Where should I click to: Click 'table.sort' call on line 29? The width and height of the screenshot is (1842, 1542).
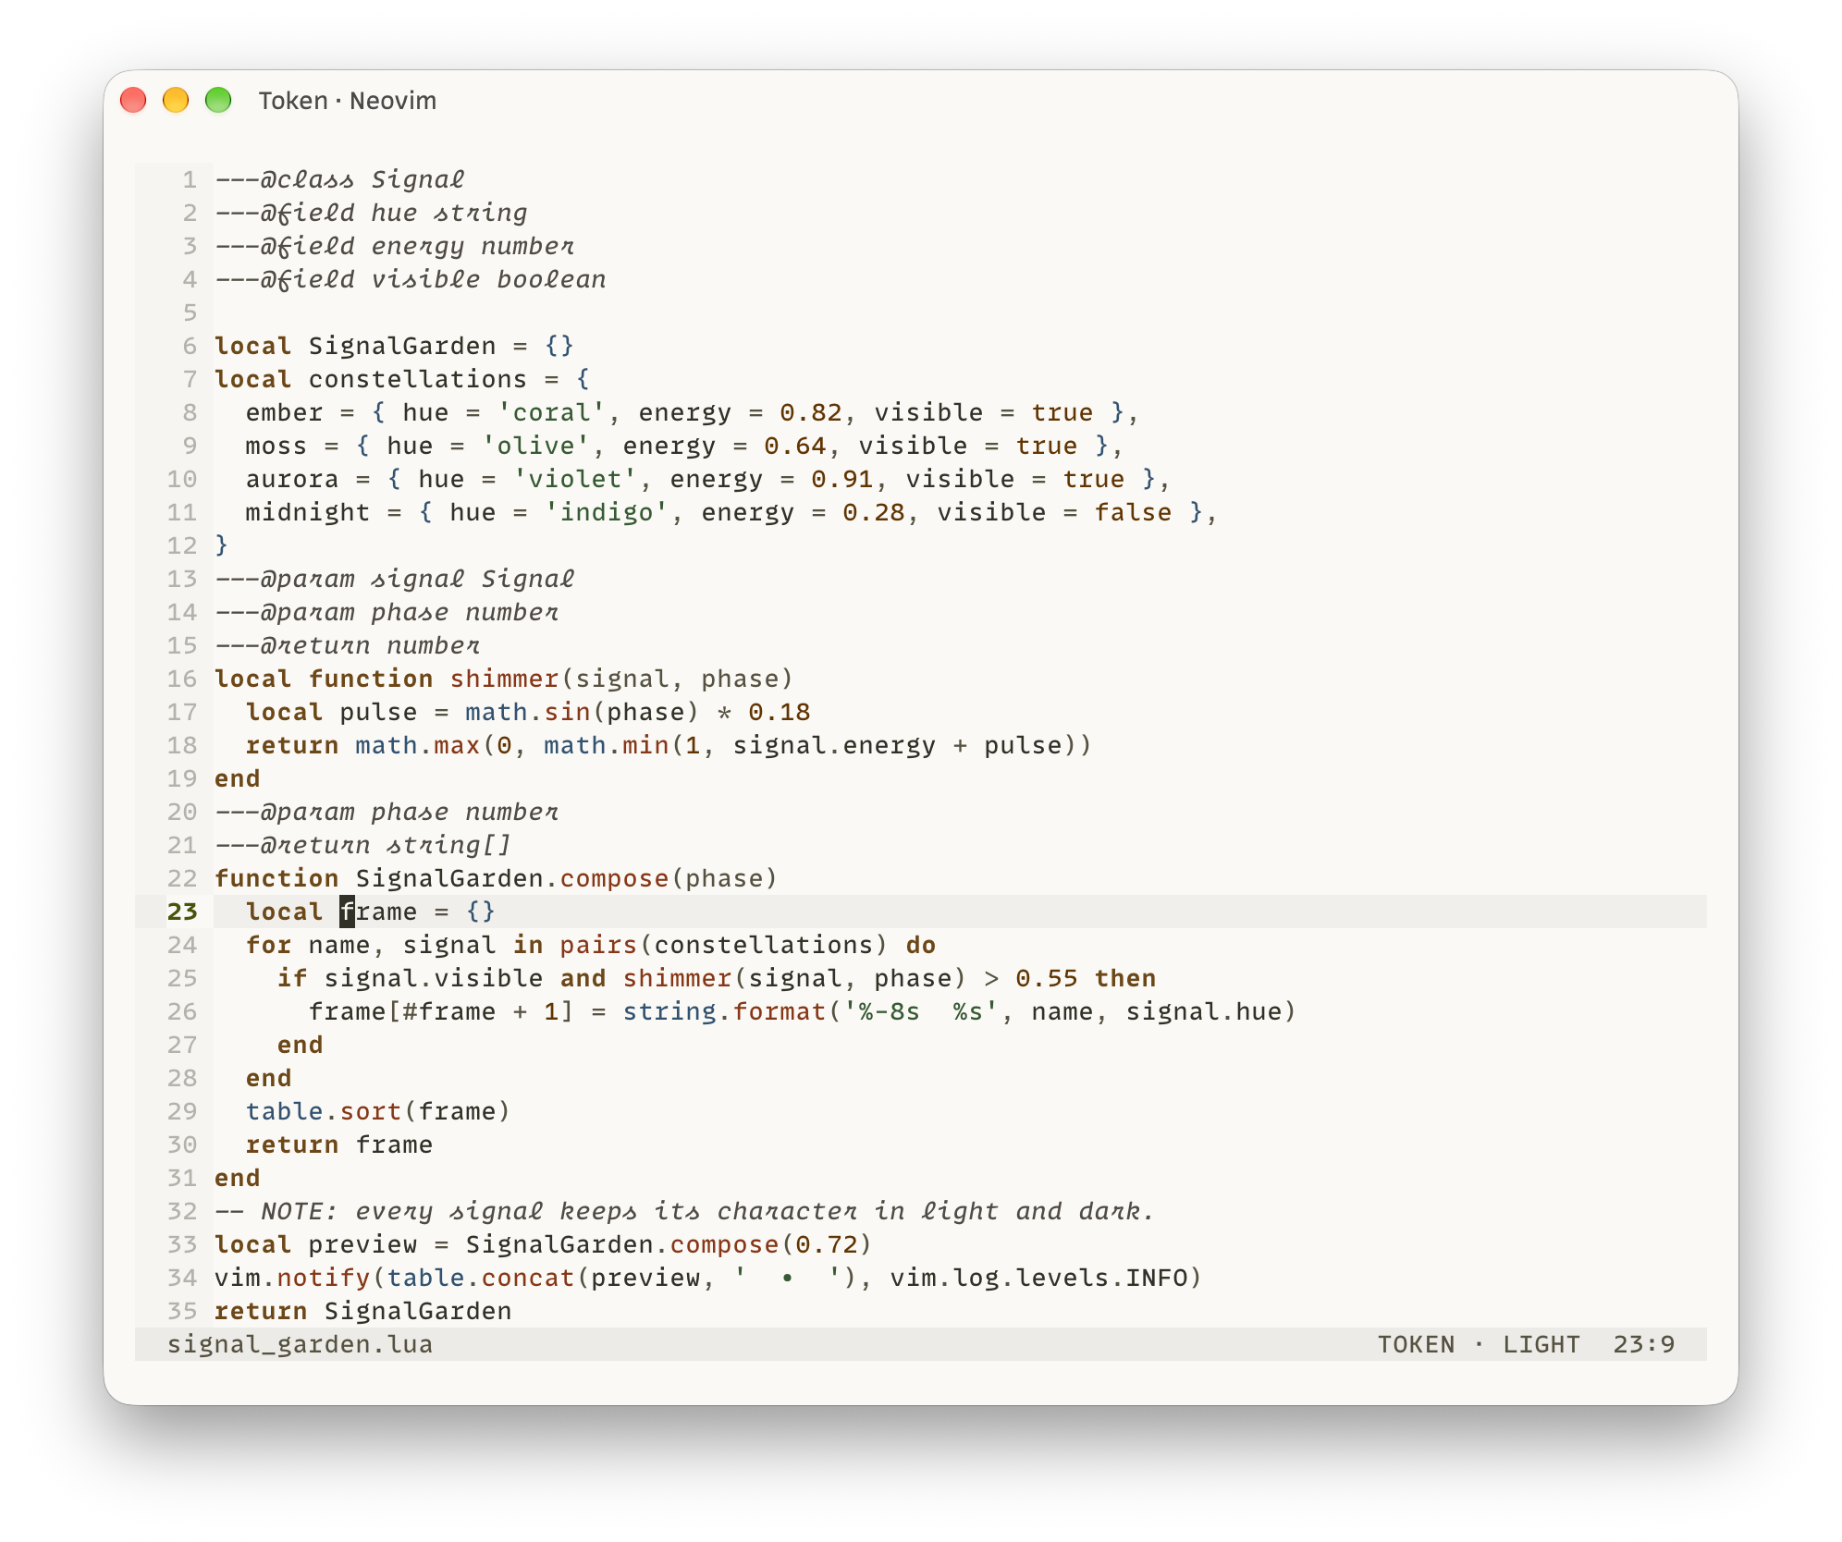click(x=324, y=1111)
